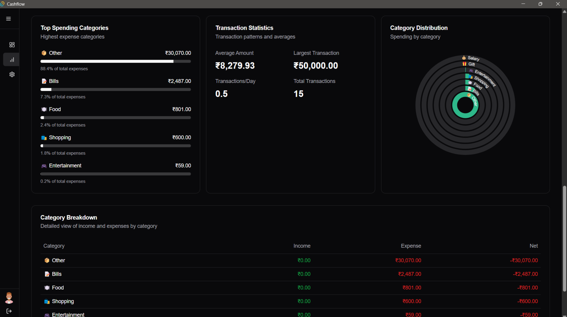The image size is (567, 317).
Task: Click the logout icon at bottom left
Action: point(9,311)
